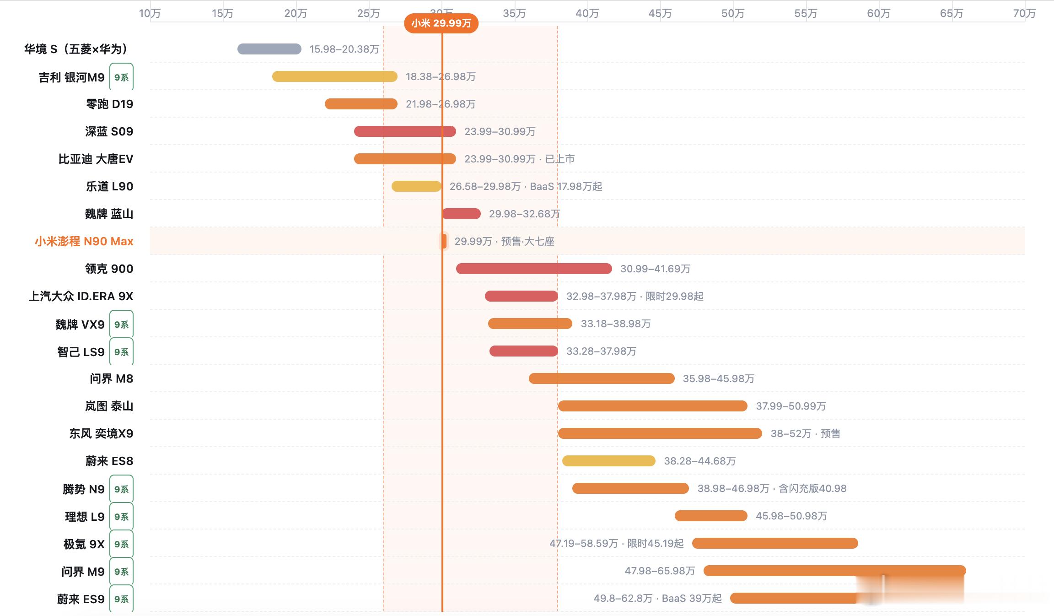Select the 吉利 银河M9 row label
Image resolution: width=1054 pixels, height=616 pixels.
tap(72, 77)
